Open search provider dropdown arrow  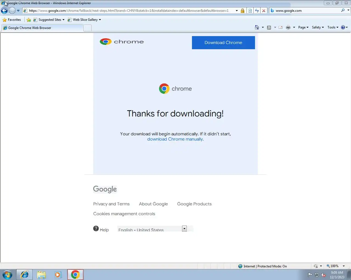coord(348,10)
